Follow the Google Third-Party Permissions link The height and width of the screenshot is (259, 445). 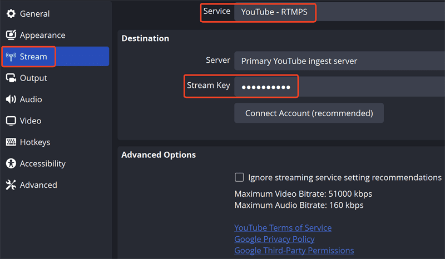(x=294, y=251)
